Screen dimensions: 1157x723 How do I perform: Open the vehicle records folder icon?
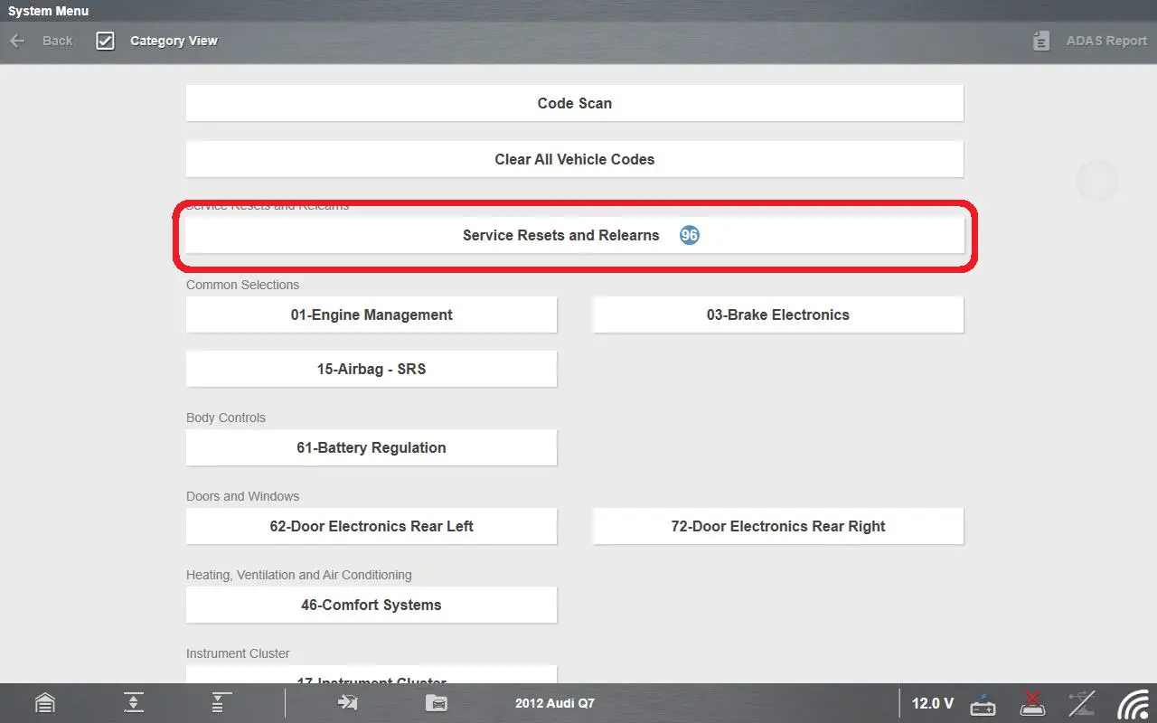click(436, 703)
